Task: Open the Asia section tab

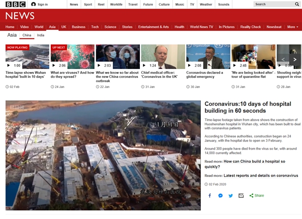Action: click(x=53, y=27)
